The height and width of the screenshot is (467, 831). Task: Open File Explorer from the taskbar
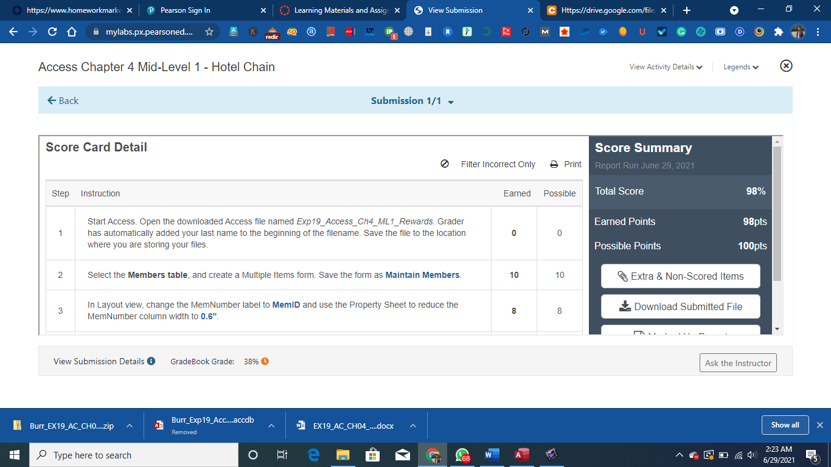click(343, 455)
